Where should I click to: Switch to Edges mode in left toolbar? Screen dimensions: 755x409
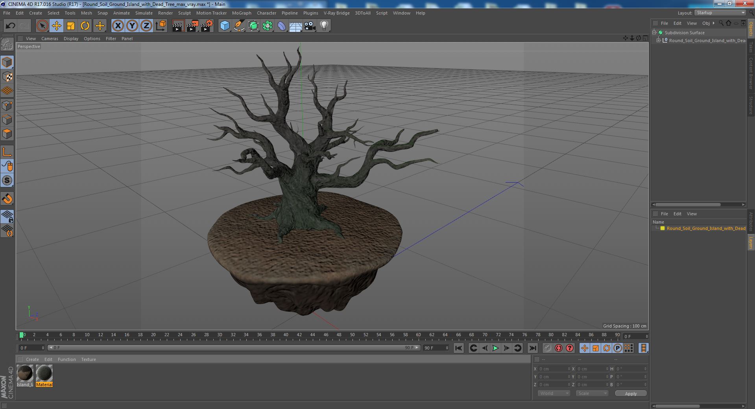pos(7,120)
